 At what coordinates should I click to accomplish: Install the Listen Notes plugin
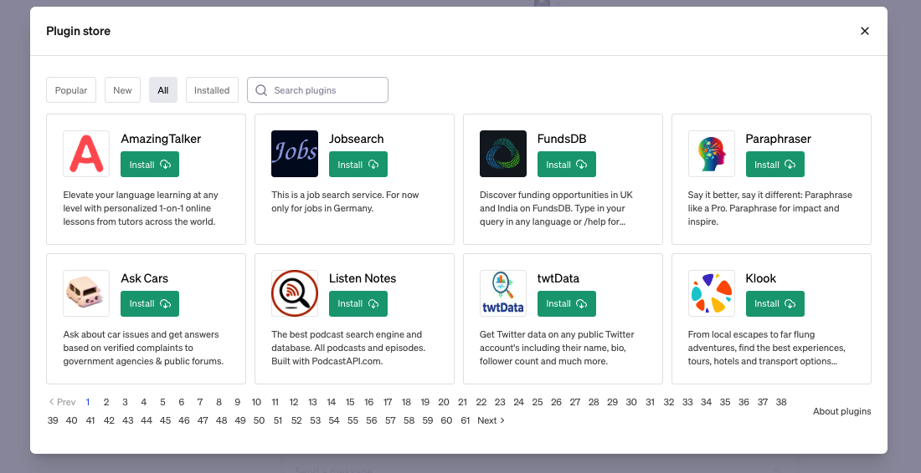(358, 304)
